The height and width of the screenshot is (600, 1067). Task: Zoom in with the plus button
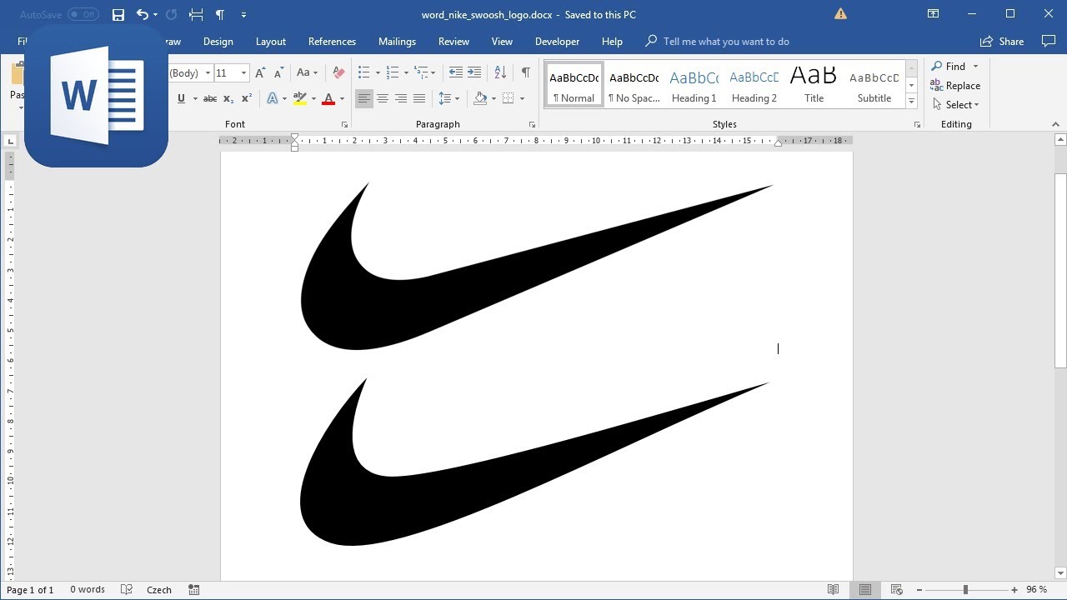[1014, 590]
